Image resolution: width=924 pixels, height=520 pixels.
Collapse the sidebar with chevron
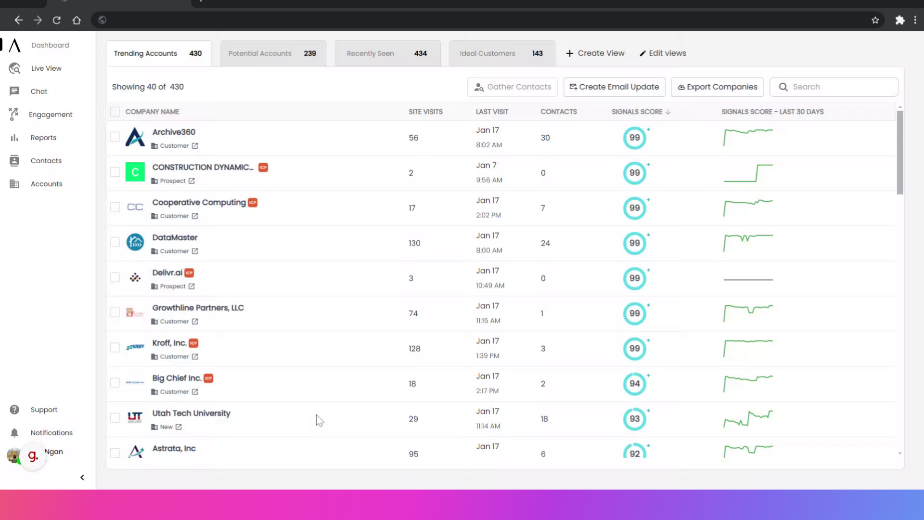[82, 478]
